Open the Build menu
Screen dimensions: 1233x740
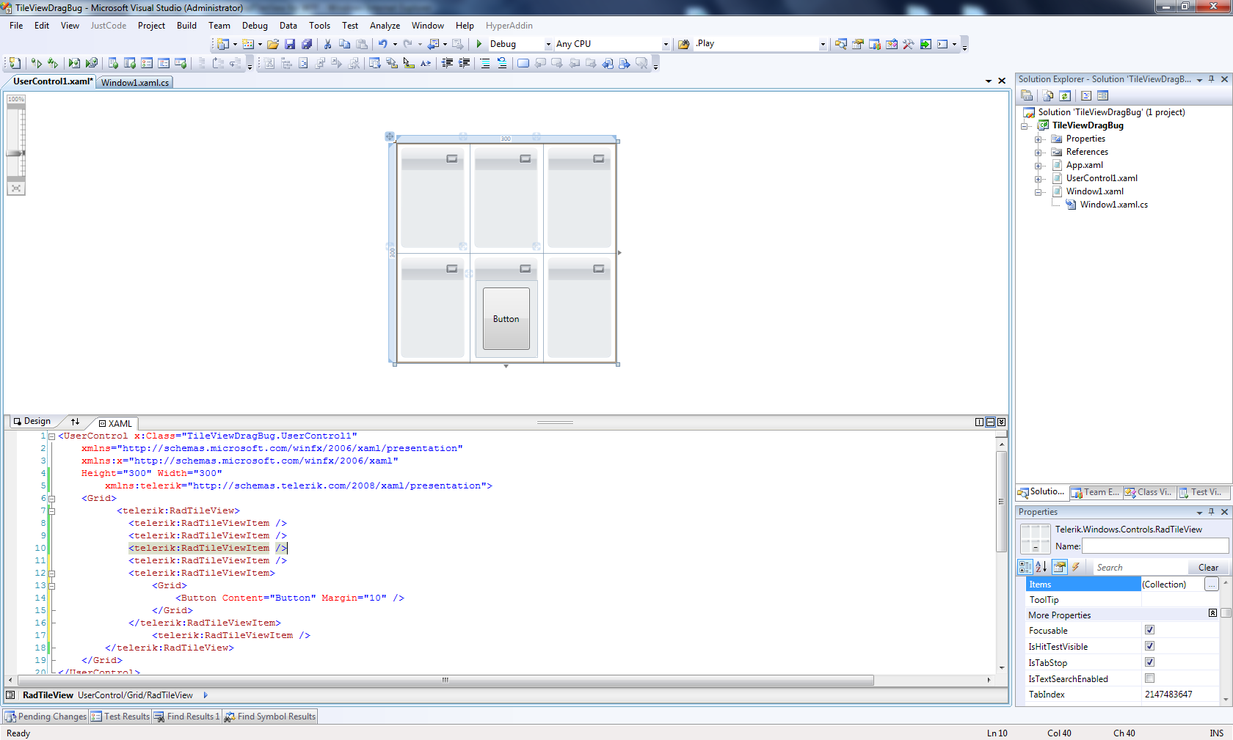pos(186,26)
